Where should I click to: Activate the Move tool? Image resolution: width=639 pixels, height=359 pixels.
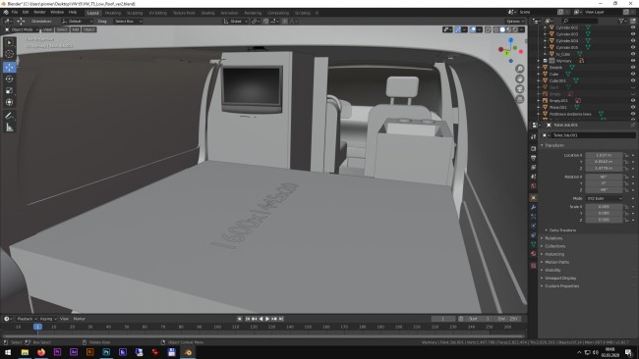coord(10,67)
